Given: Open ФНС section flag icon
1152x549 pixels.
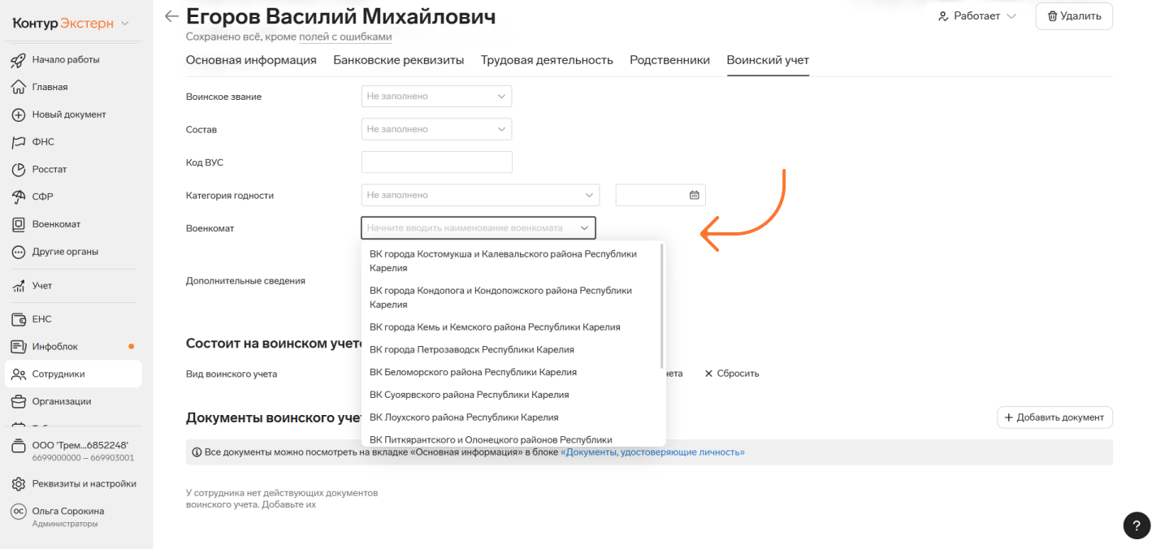Looking at the screenshot, I should (x=19, y=142).
